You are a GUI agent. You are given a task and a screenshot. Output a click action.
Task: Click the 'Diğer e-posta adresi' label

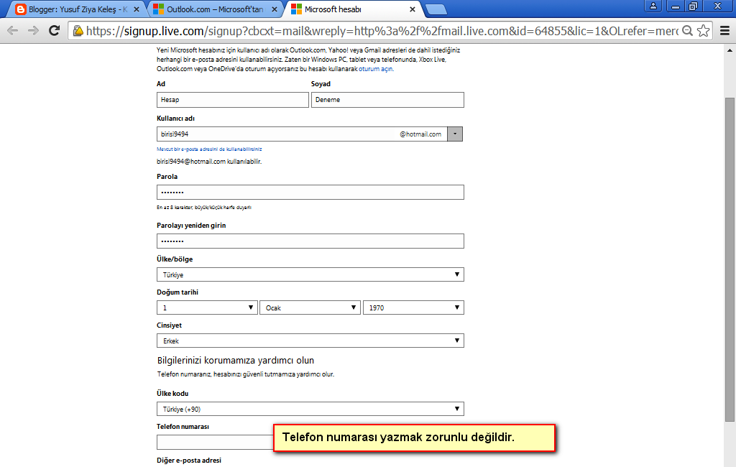coord(189,461)
